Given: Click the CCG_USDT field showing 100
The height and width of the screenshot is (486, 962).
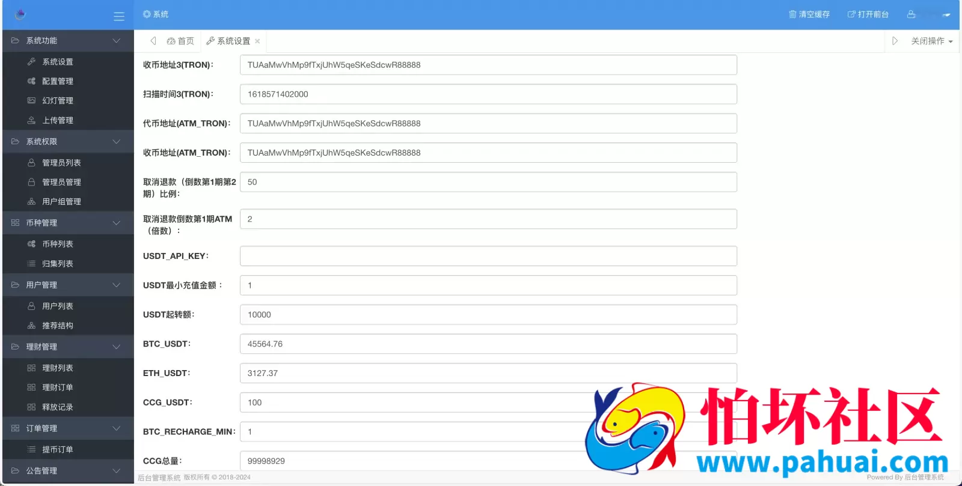Looking at the screenshot, I should (x=488, y=402).
